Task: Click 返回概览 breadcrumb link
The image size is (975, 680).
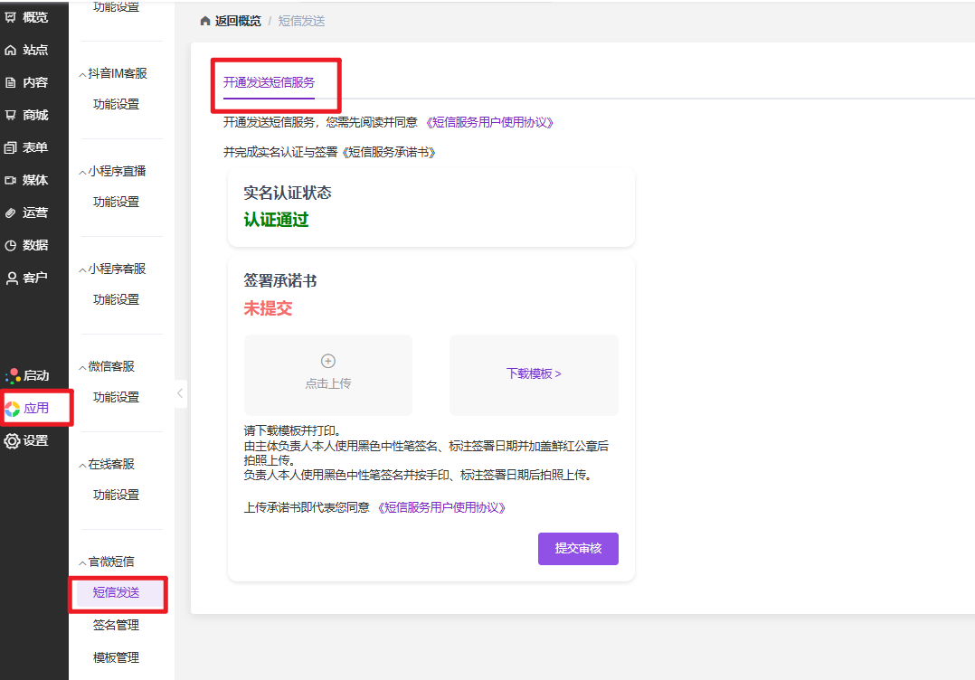Action: point(237,21)
